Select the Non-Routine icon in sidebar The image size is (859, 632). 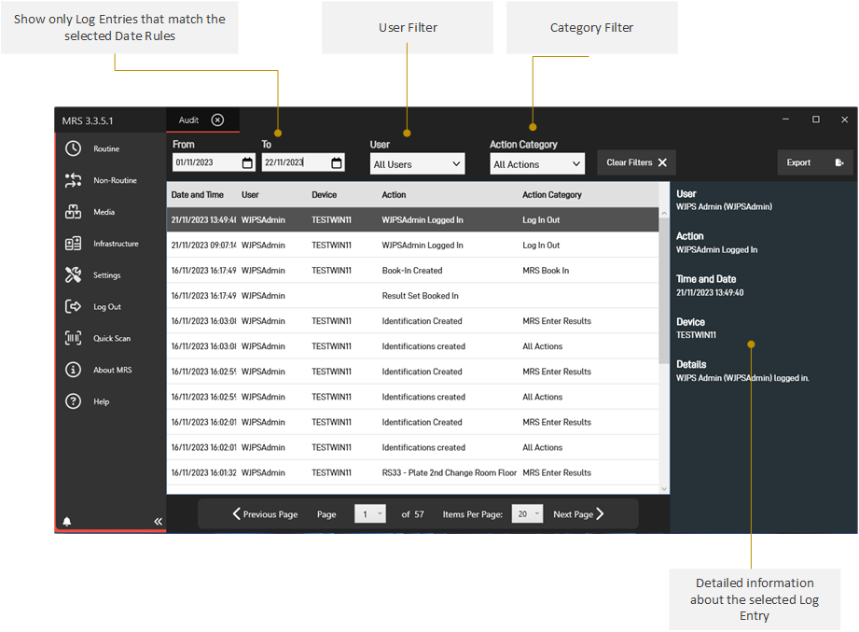coord(74,181)
